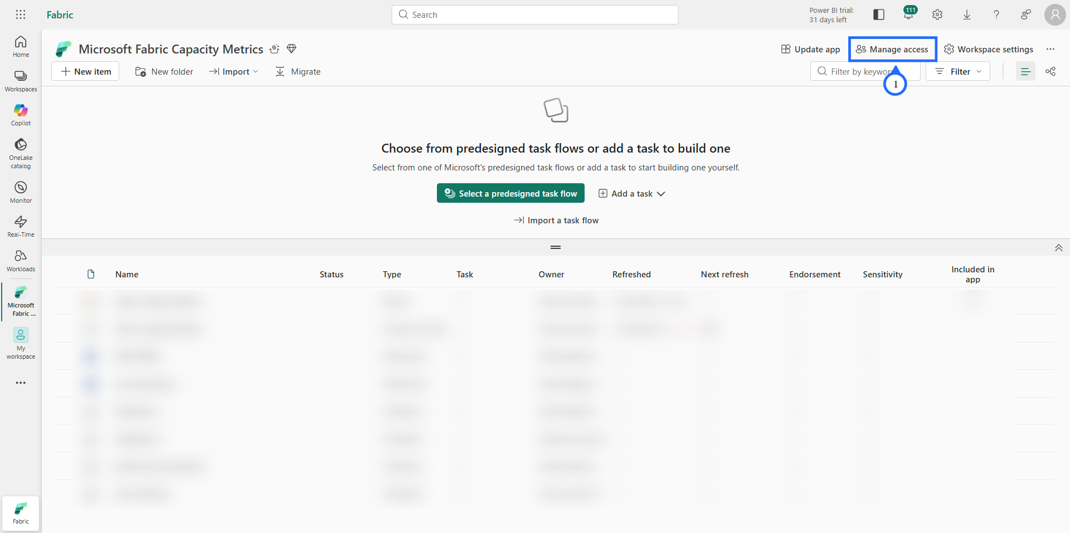Expand the Add a task menu

(631, 193)
